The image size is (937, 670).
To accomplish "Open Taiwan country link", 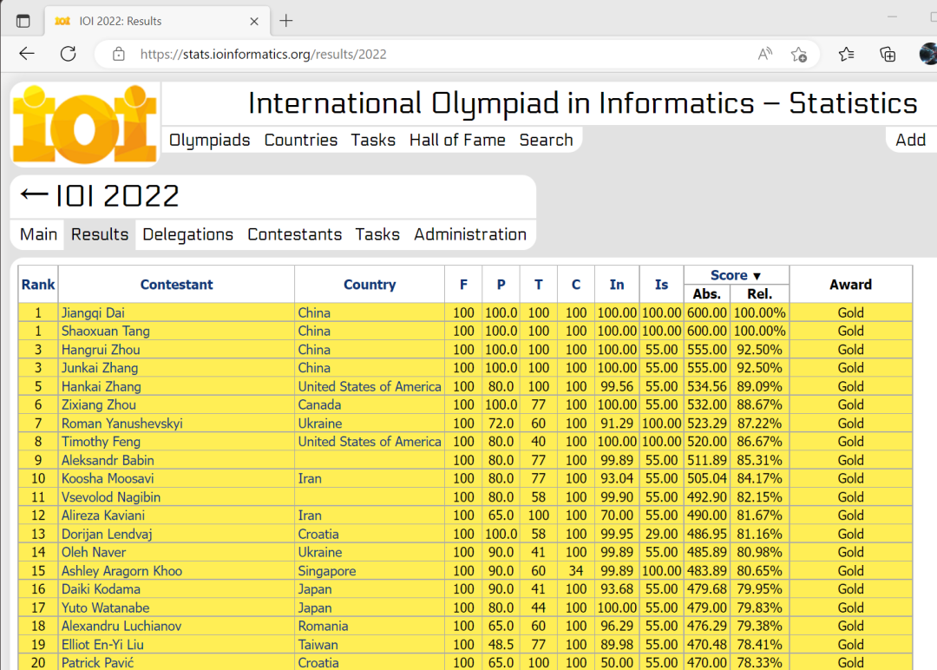I will (318, 644).
